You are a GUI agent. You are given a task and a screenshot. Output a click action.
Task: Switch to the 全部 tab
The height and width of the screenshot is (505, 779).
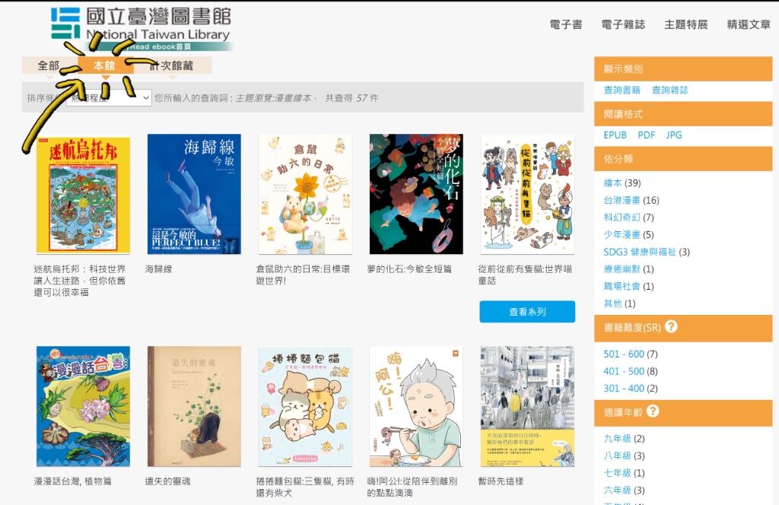(x=49, y=65)
